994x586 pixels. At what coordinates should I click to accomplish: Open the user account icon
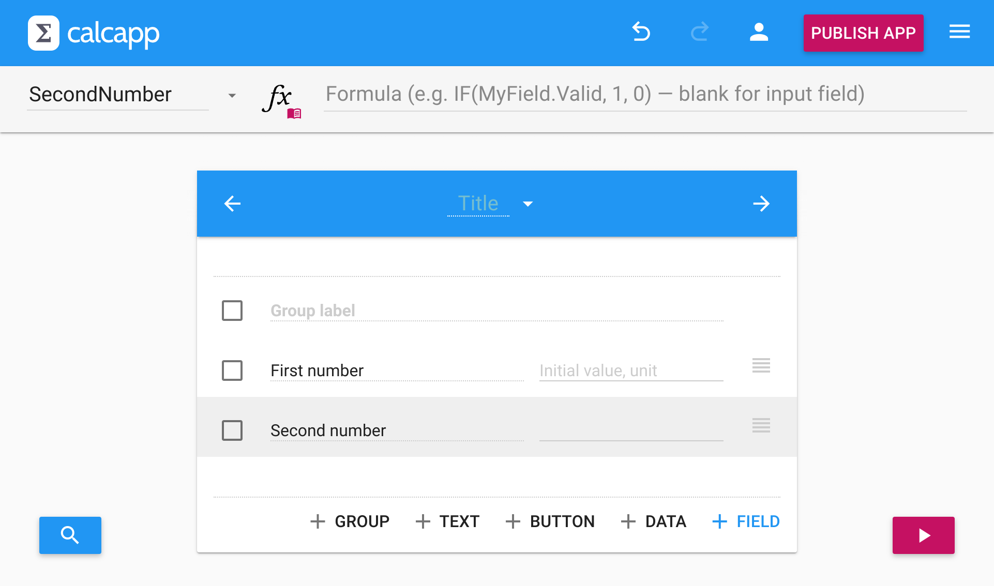[758, 32]
